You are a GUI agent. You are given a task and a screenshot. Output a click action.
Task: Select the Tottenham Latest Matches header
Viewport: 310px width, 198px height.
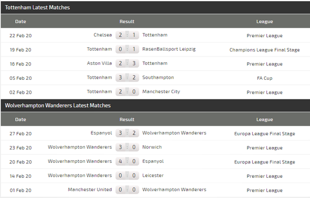pos(37,7)
